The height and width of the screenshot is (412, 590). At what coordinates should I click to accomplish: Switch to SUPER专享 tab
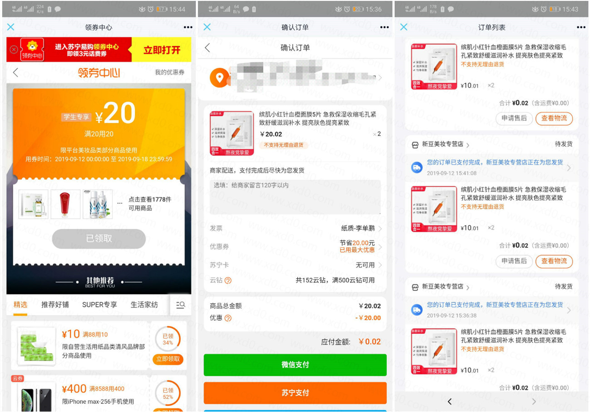click(99, 304)
